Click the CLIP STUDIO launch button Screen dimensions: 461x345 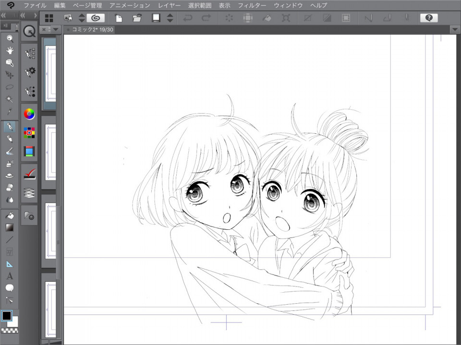[x=96, y=18]
